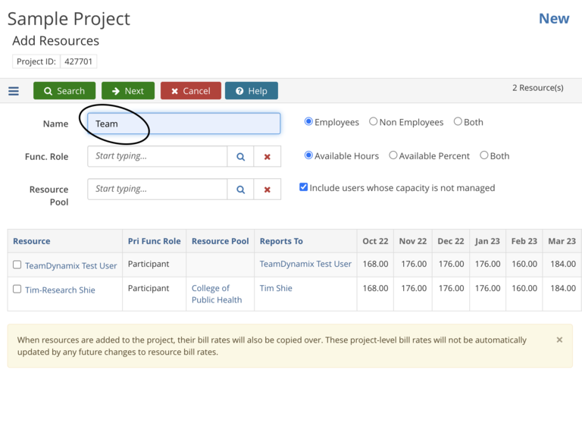
Task: Sort by the Reports To column header
Action: [281, 241]
